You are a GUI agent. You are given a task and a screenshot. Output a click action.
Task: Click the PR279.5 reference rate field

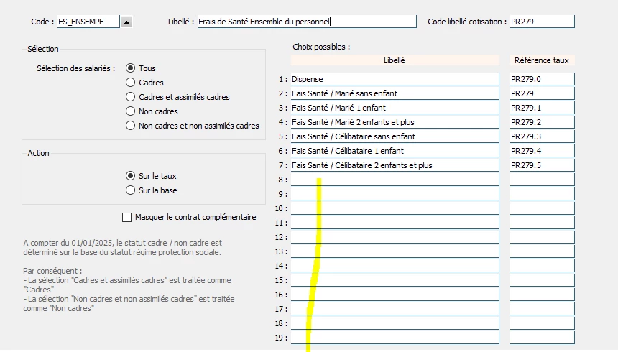coord(542,165)
